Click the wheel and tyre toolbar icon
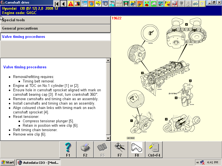 click(x=105, y=4)
